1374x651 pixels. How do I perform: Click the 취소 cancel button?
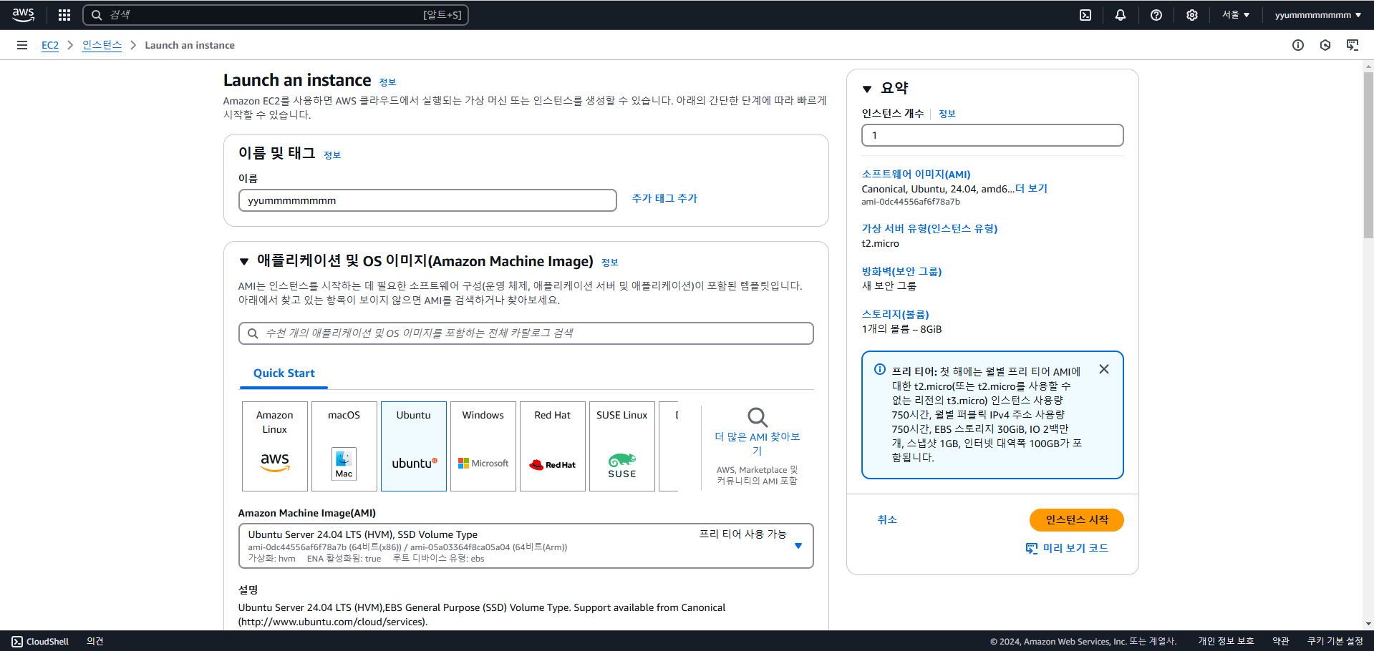point(887,520)
